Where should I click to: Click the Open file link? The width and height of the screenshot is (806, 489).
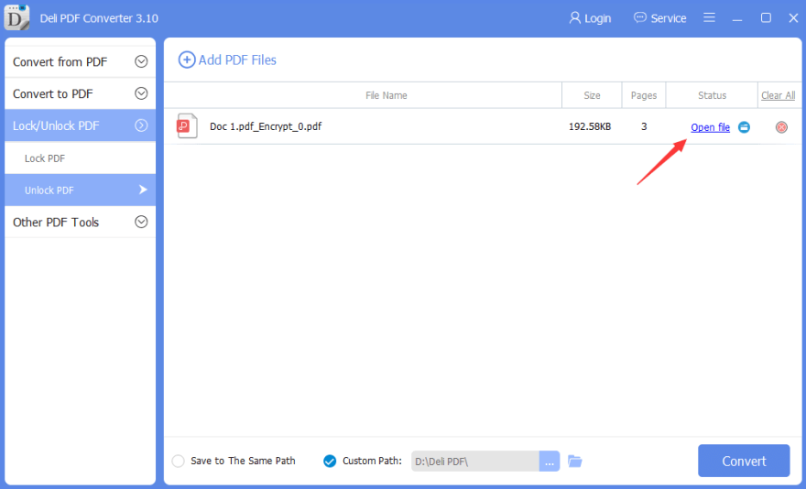pos(710,127)
